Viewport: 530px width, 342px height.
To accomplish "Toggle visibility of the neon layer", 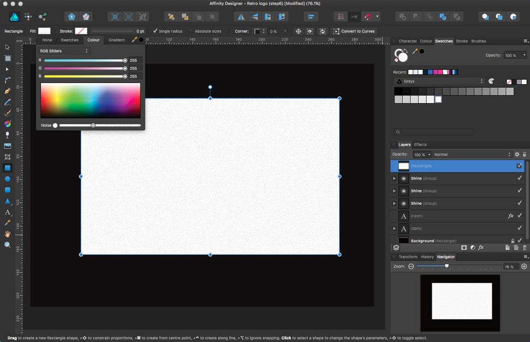I will (x=518, y=216).
